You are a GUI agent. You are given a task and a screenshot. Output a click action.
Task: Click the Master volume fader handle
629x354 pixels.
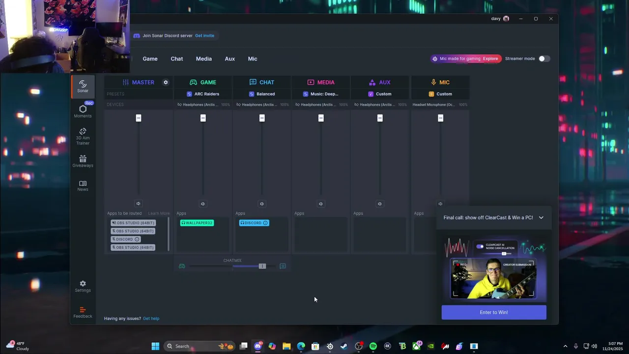pos(139,118)
